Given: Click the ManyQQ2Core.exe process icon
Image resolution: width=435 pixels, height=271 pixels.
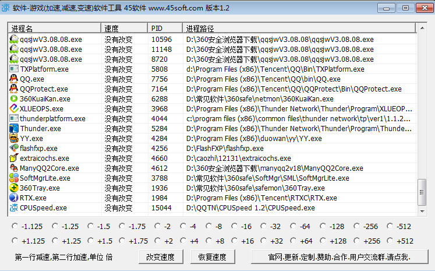Looking at the screenshot, I should tap(14, 168).
